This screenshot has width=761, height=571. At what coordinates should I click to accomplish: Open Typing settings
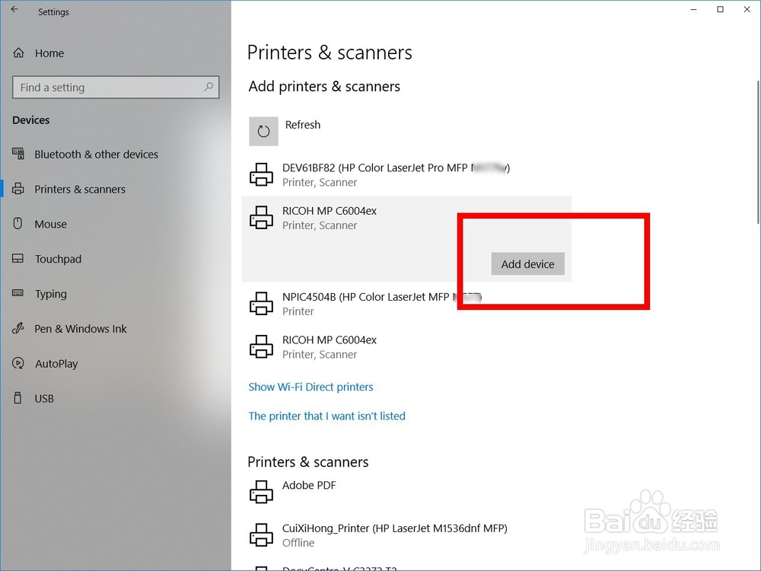click(x=50, y=294)
